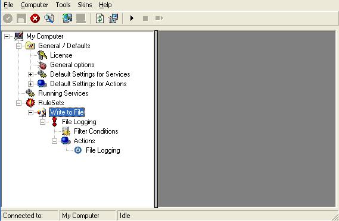Click the Stop service square button
The height and width of the screenshot is (221, 339).
[145, 18]
